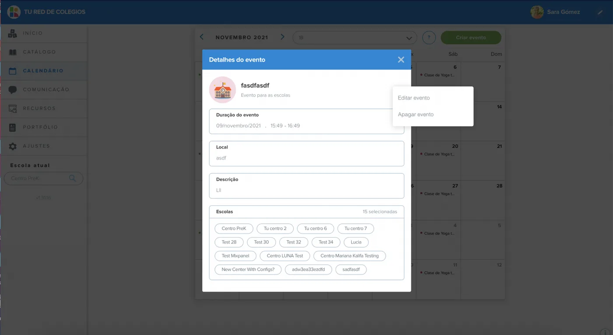Click the pencil edit icon in header
Screen dimensions: 613x335
(600, 12)
